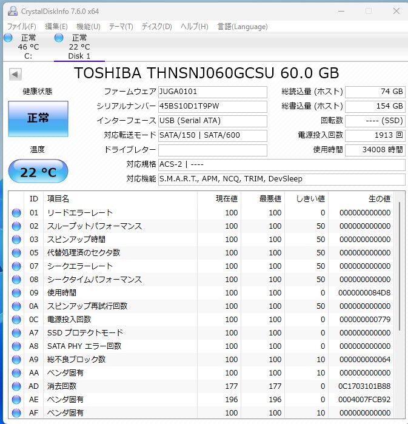Viewport: 408px width, 424px height.
Task: Open the テーマ(T) menu
Action: pos(121,27)
